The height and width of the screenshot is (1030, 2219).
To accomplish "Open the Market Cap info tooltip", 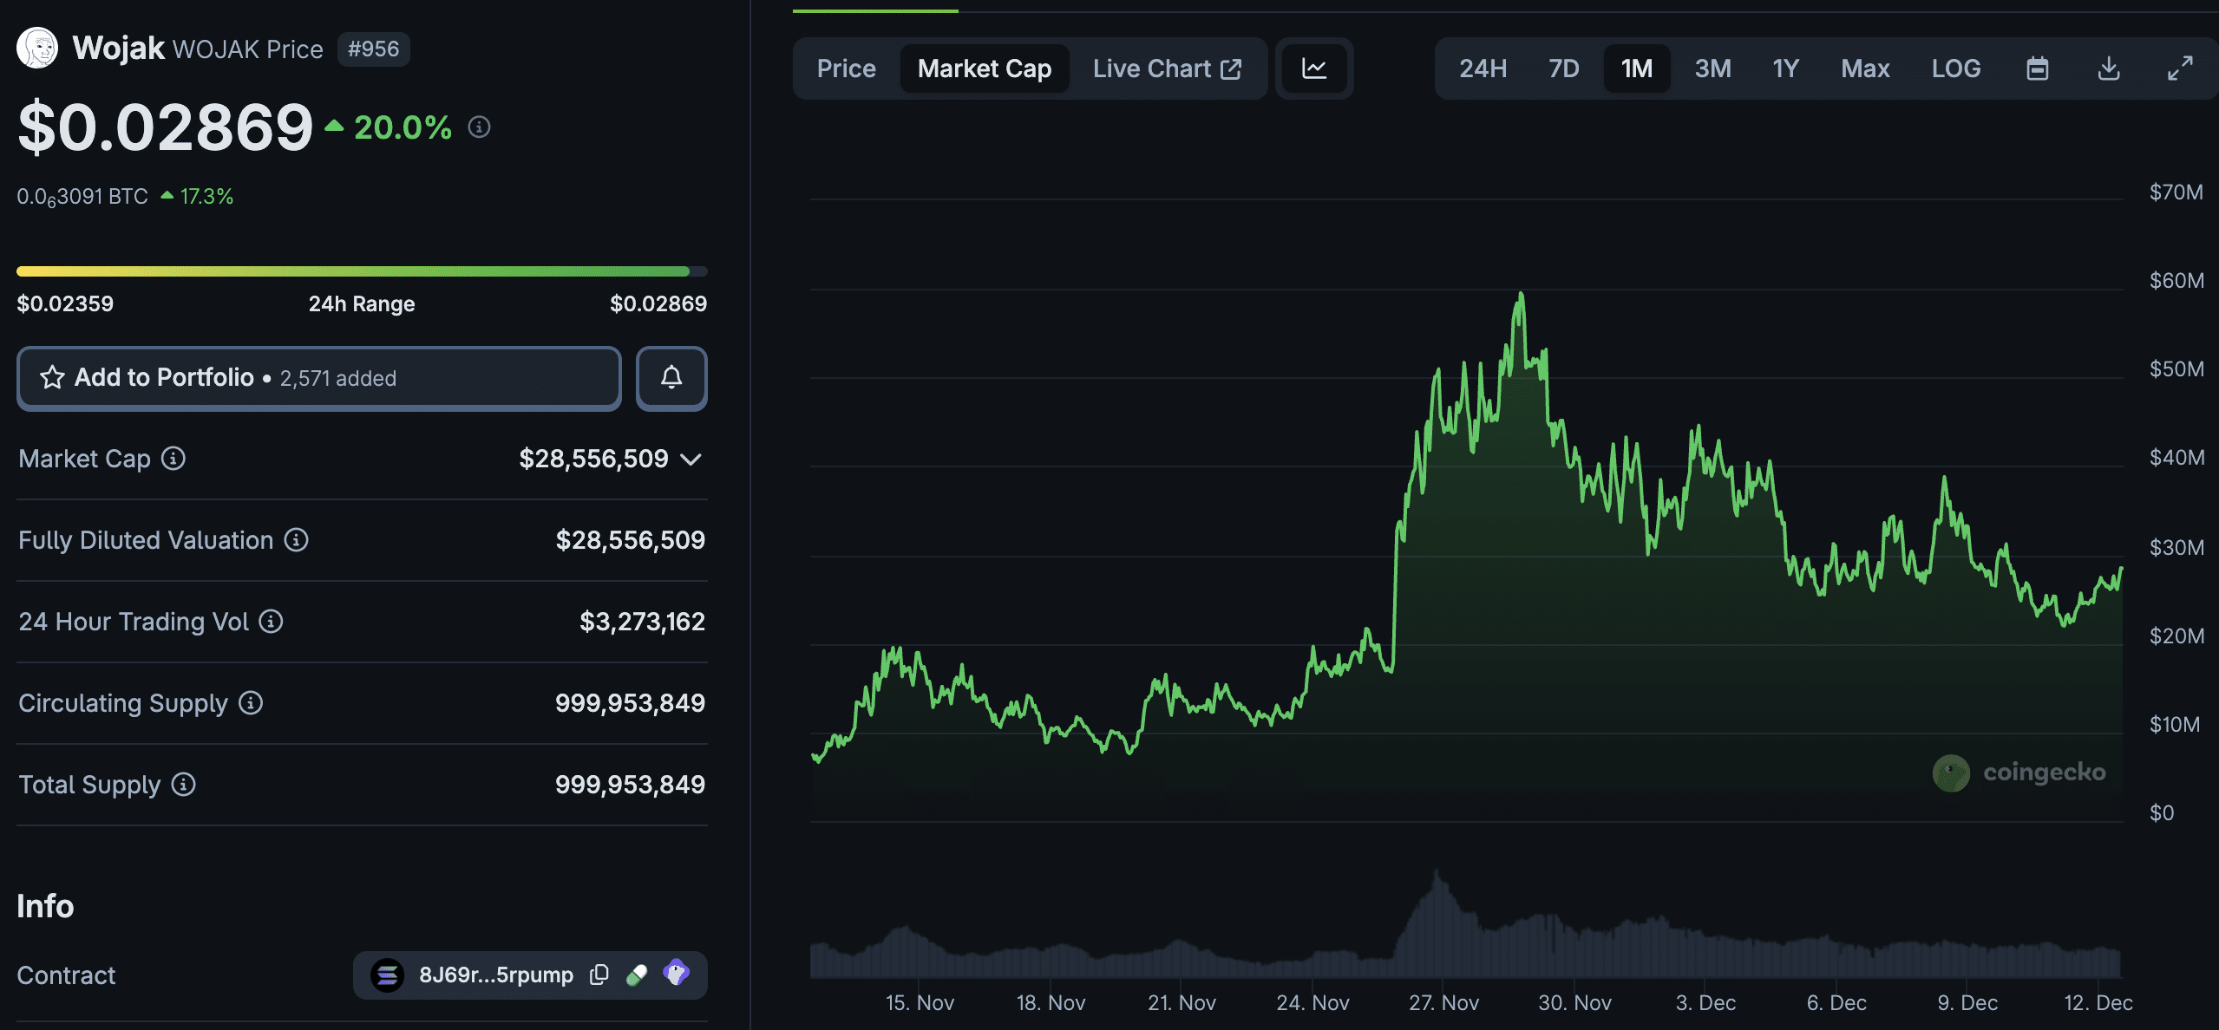I will tap(173, 459).
